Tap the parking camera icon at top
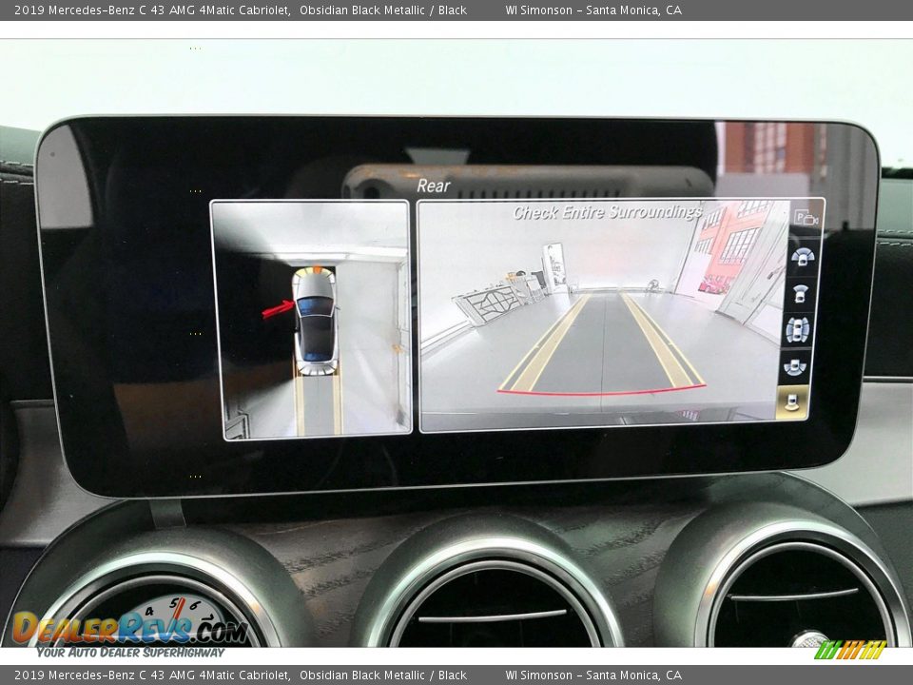Image resolution: width=913 pixels, height=685 pixels. (806, 219)
